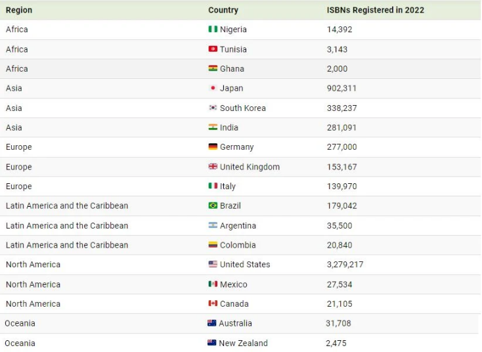This screenshot has width=482, height=352.
Task: Click the Italy flag icon
Action: (x=213, y=187)
